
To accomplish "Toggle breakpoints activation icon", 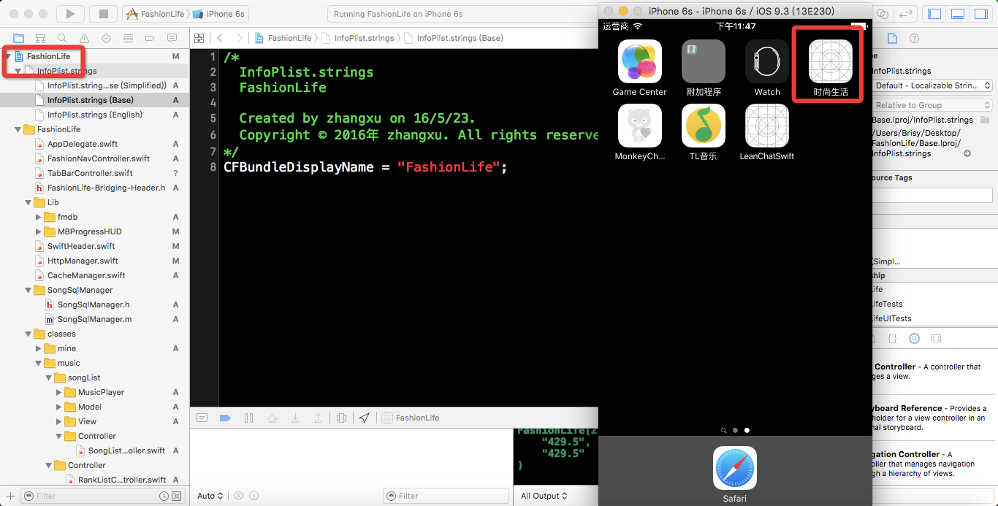I will coord(225,418).
